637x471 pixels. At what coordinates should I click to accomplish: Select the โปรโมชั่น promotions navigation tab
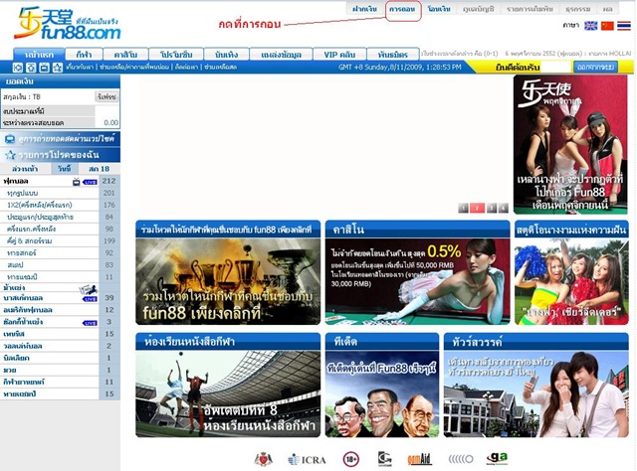point(176,55)
